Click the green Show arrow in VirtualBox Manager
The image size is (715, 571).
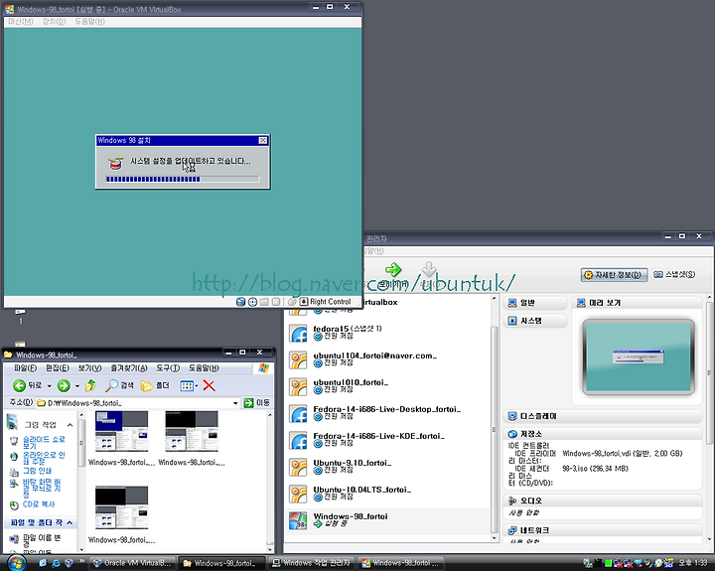[393, 269]
